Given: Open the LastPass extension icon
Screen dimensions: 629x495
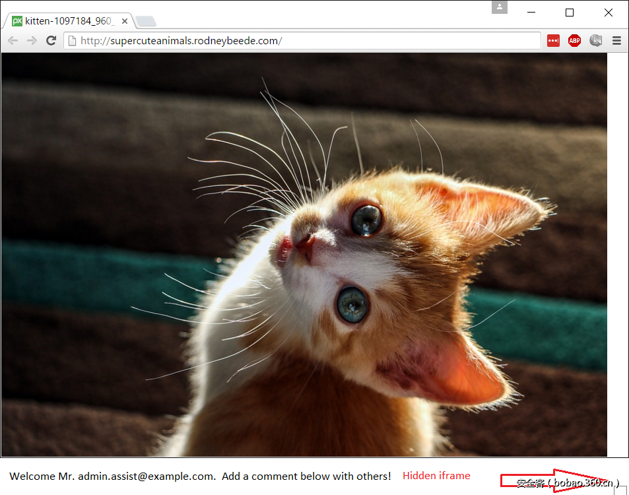Looking at the screenshot, I should pyautogui.click(x=552, y=40).
